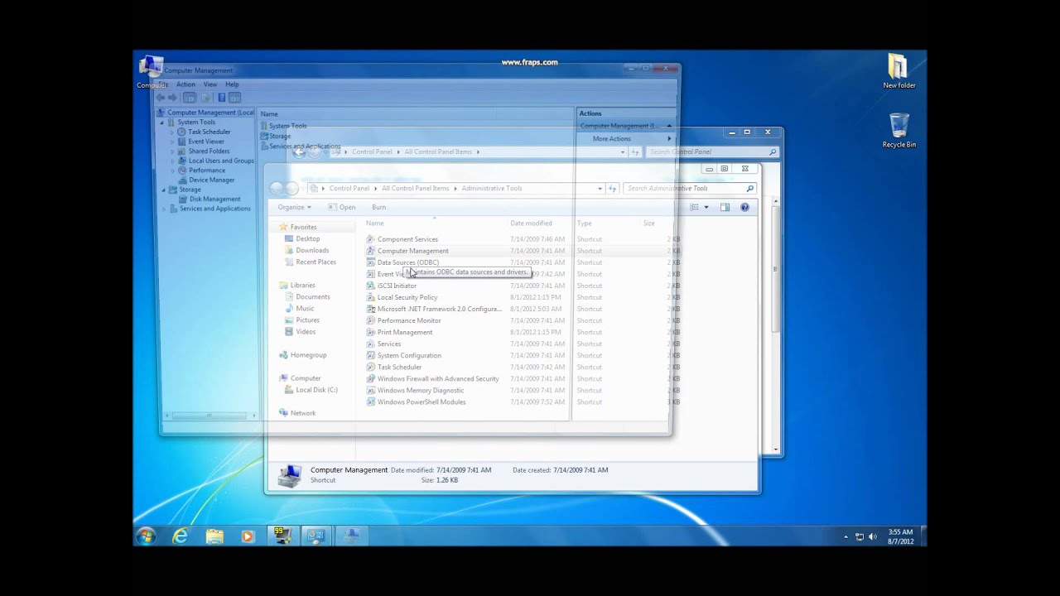Open the change view dropdown arrow
1060x596 pixels.
coord(706,207)
